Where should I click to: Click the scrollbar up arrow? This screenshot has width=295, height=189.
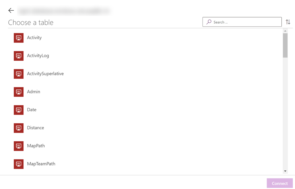click(285, 31)
